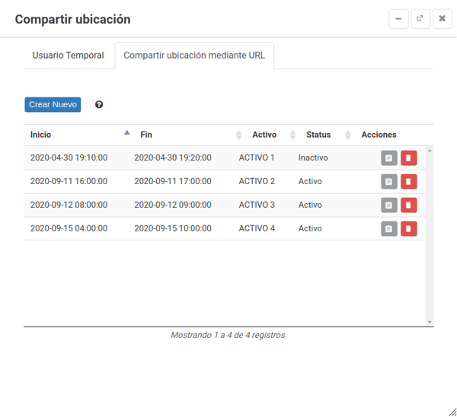Sort the table by Fin column

click(190, 135)
